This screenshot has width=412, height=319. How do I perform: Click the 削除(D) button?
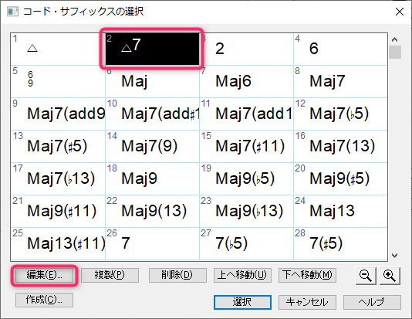[177, 275]
